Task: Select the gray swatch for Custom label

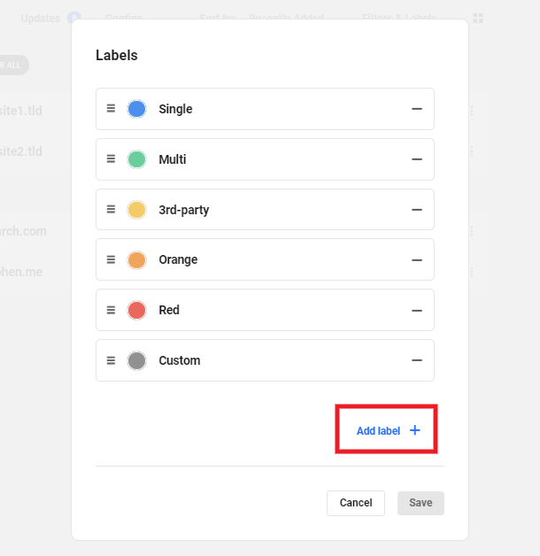Action: click(x=136, y=360)
